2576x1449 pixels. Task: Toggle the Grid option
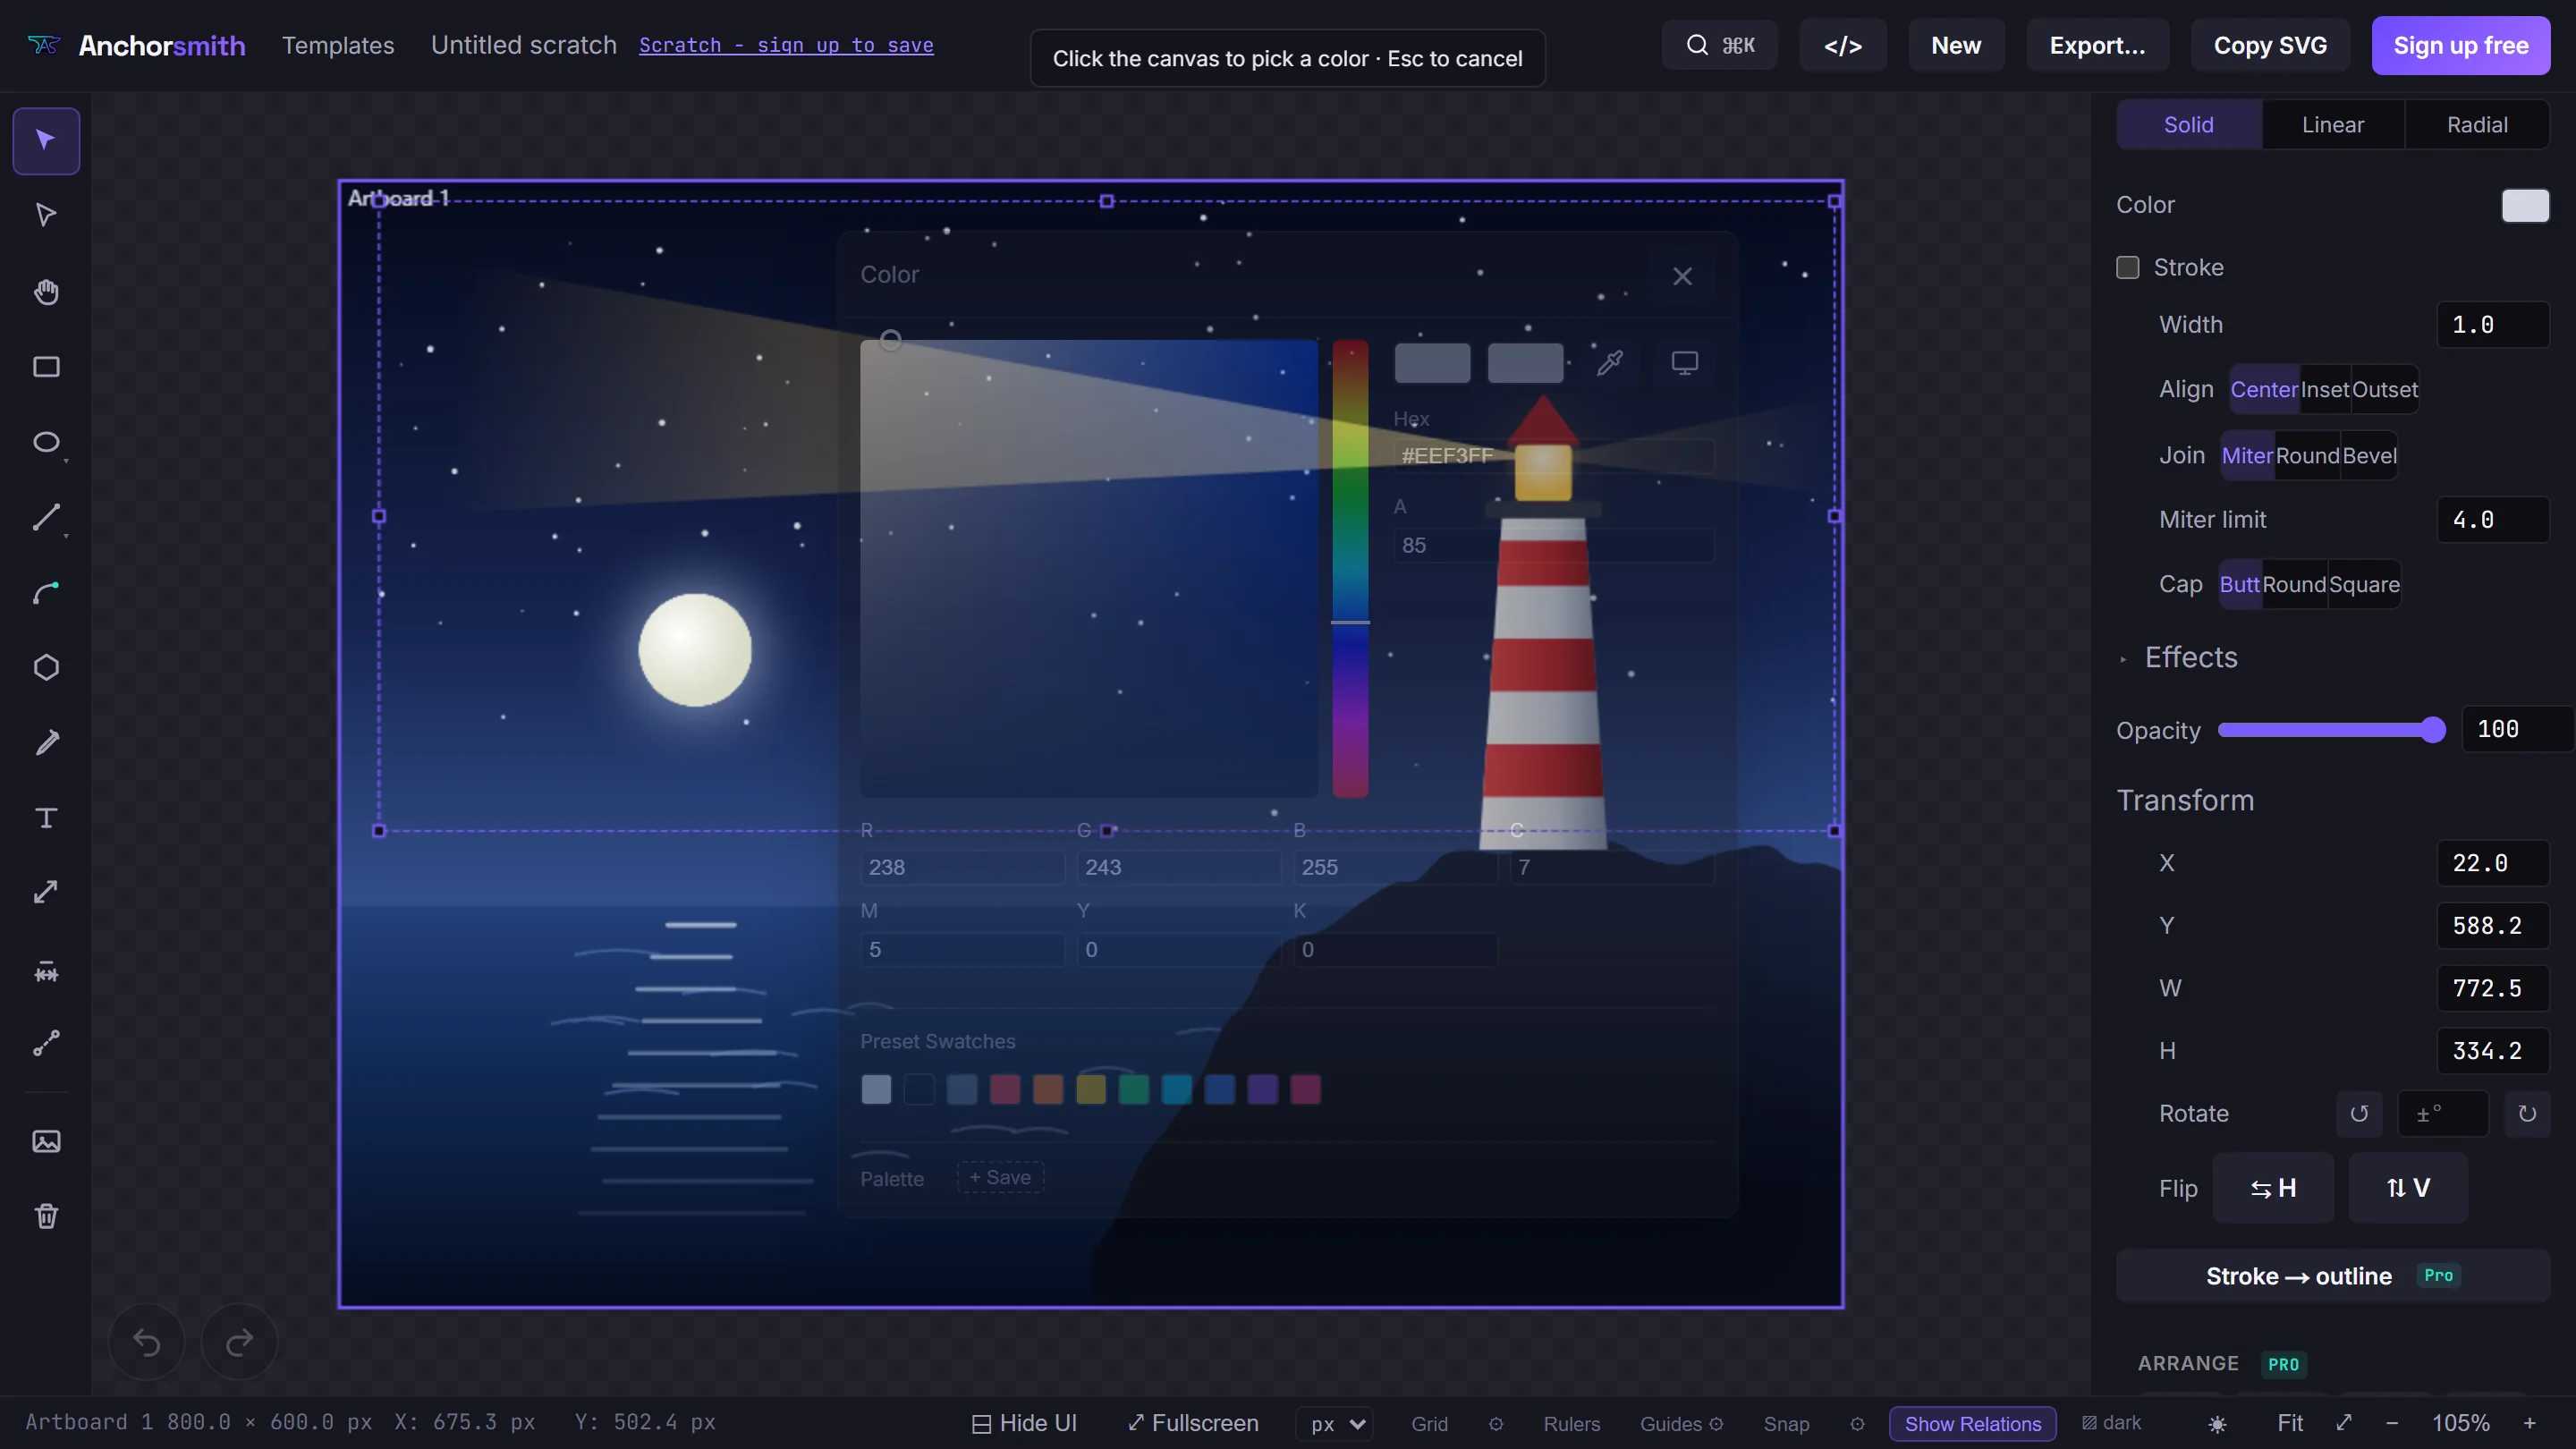[1429, 1424]
